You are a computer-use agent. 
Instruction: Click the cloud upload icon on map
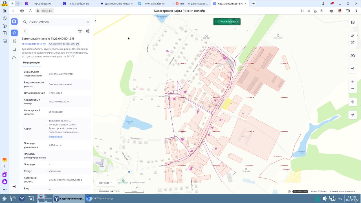(353, 56)
